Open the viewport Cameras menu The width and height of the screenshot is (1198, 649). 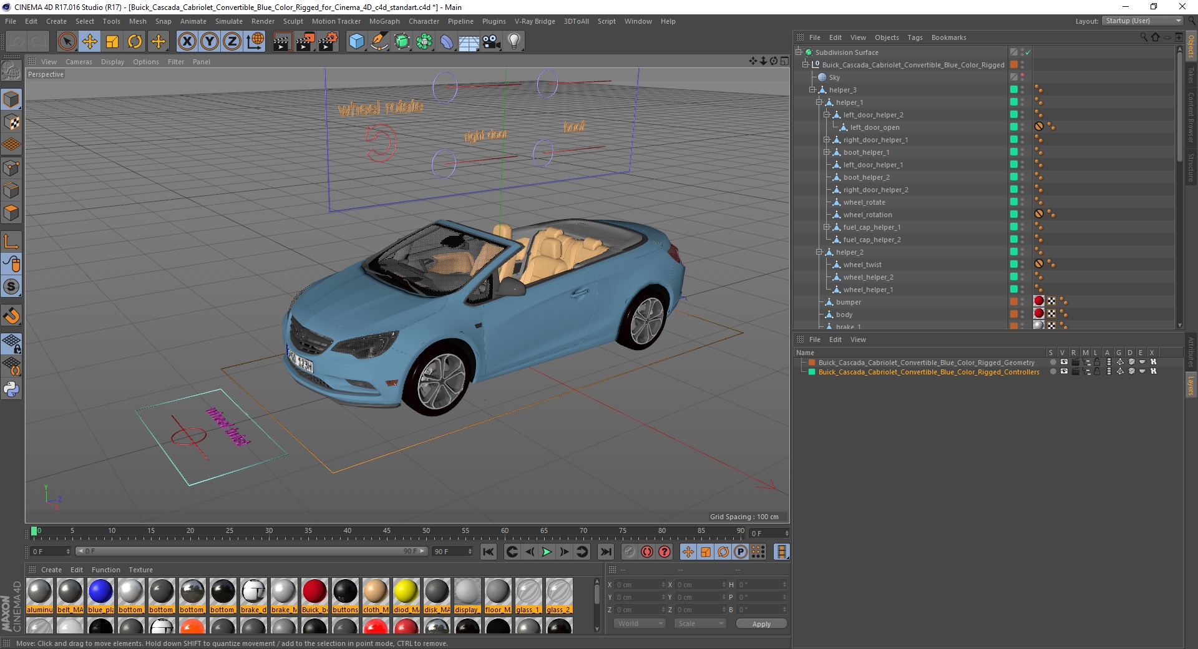pyautogui.click(x=79, y=62)
